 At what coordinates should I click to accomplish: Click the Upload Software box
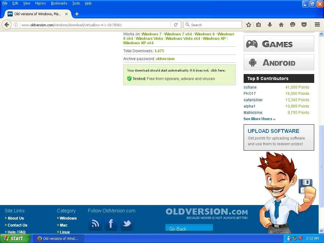point(279,137)
